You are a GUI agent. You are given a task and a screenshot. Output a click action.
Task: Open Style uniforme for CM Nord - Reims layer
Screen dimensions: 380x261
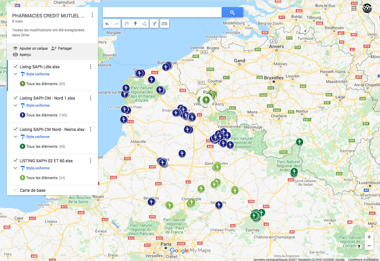[35, 137]
